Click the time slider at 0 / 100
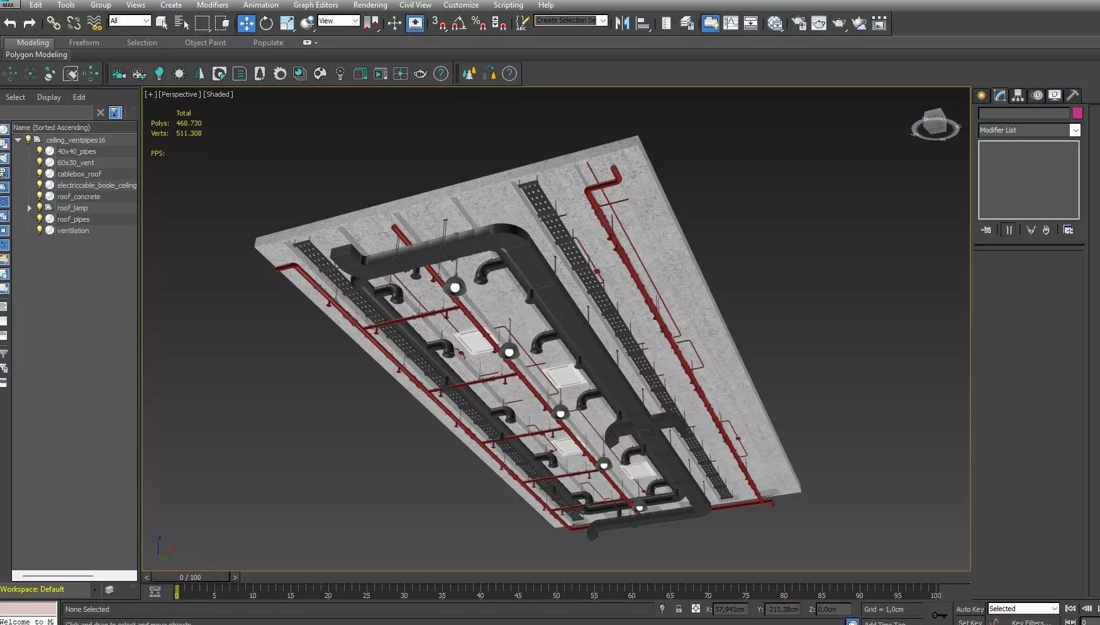This screenshot has height=625, width=1100. (191, 577)
